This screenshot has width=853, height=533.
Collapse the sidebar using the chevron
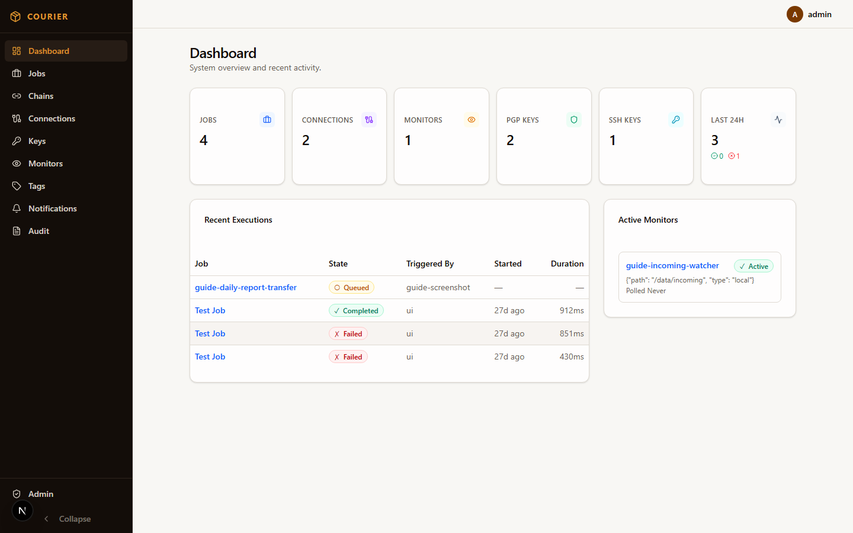pyautogui.click(x=46, y=519)
